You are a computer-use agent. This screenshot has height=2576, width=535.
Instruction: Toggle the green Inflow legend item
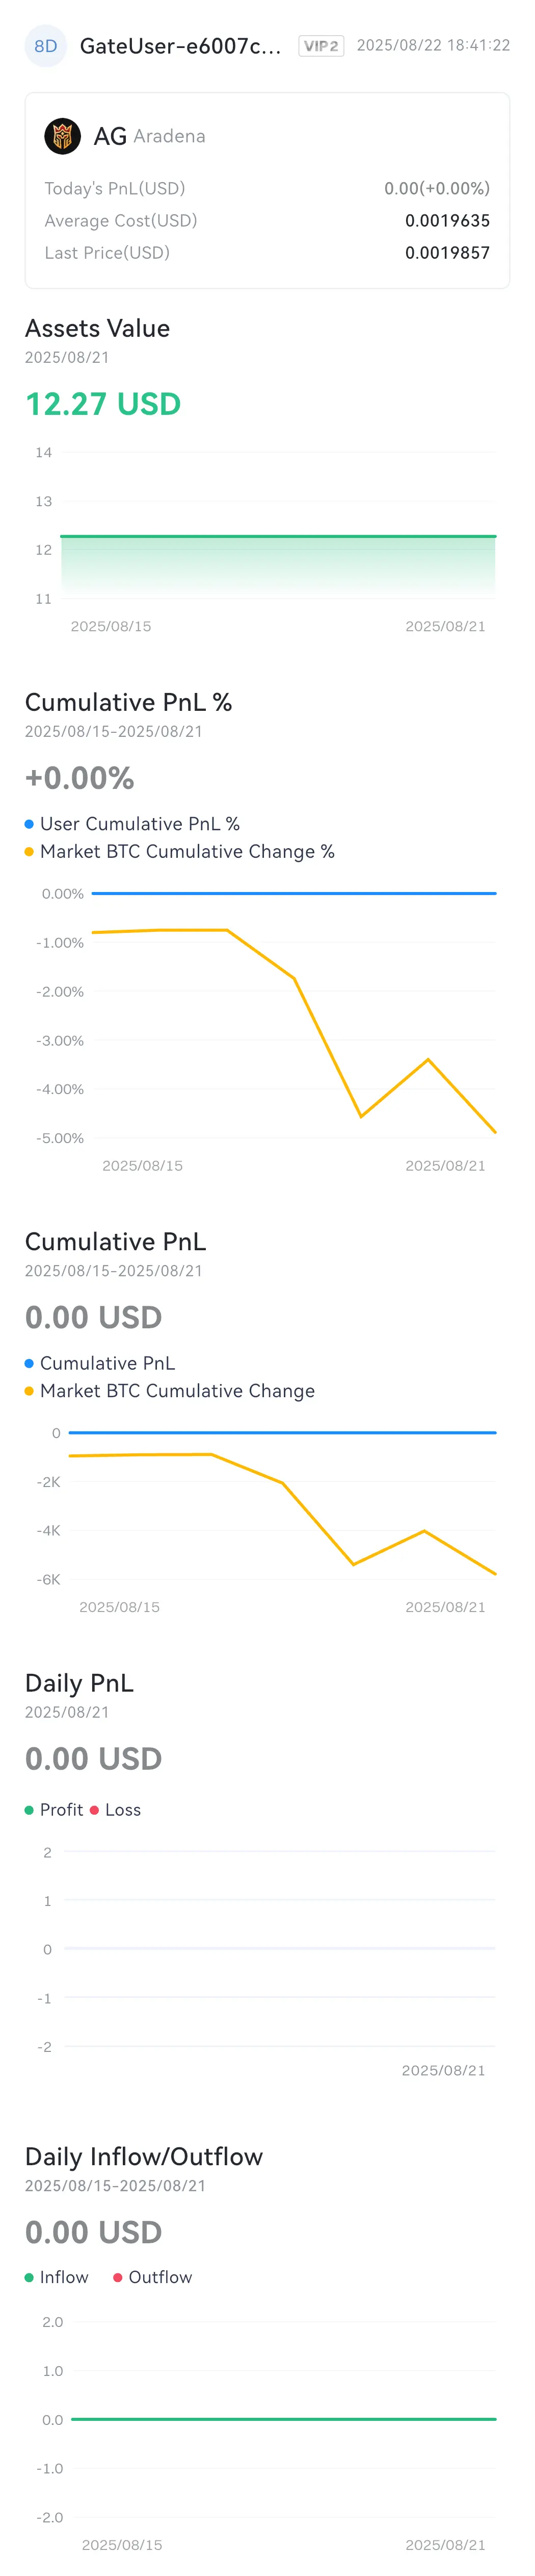(x=57, y=2277)
